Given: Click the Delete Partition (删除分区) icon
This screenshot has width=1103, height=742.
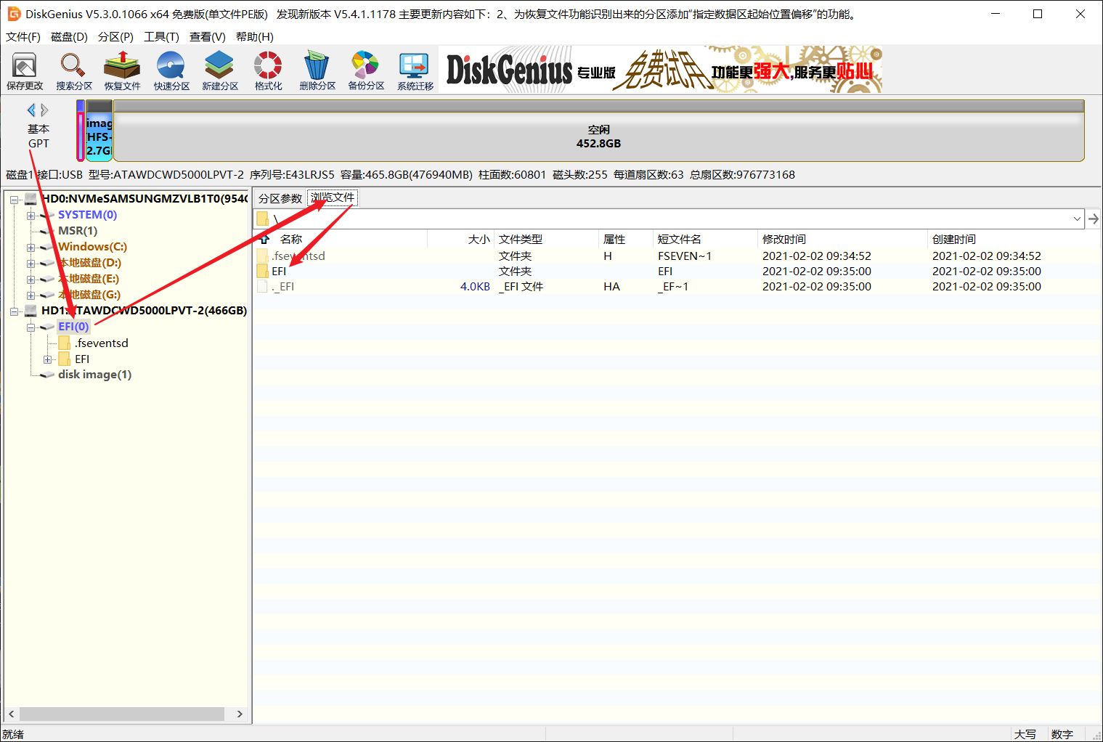Looking at the screenshot, I should [x=317, y=70].
